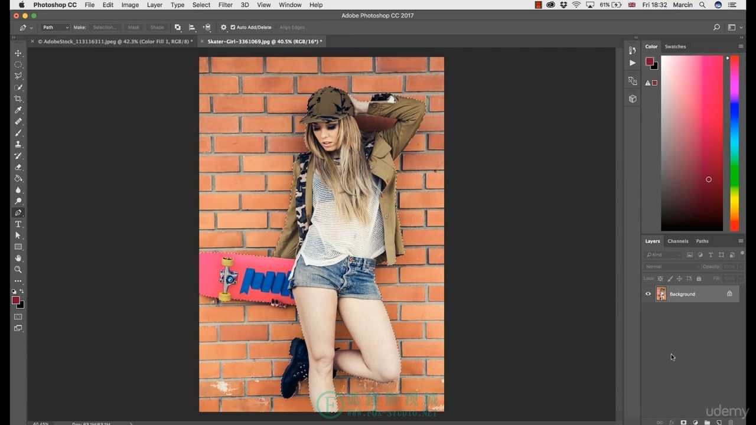Click the vertical hue slider in Color panel
This screenshot has height=425, width=756.
tap(734, 143)
